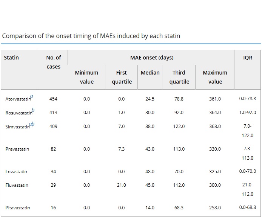Click the Median column header
The image size is (262, 218).
click(150, 73)
